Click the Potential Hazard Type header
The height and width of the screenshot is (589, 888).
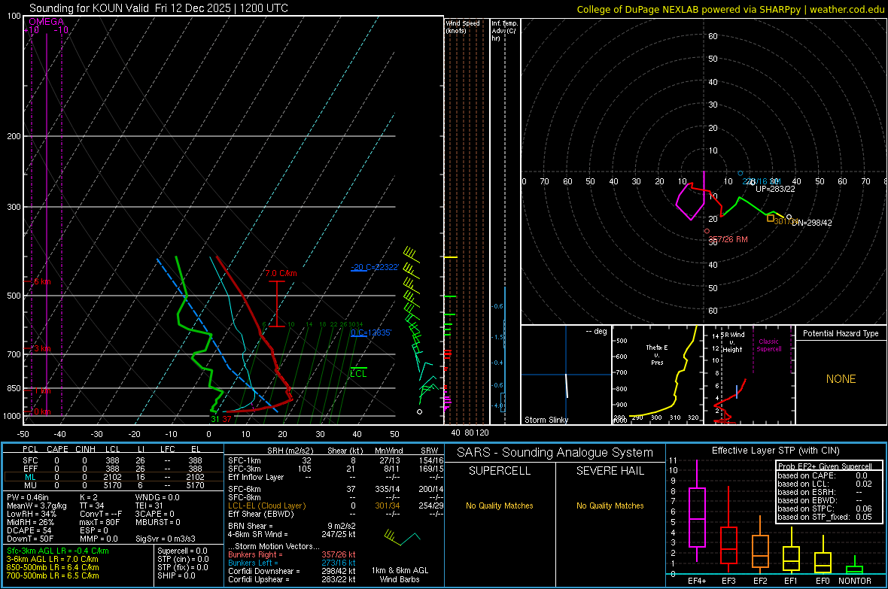click(x=841, y=333)
